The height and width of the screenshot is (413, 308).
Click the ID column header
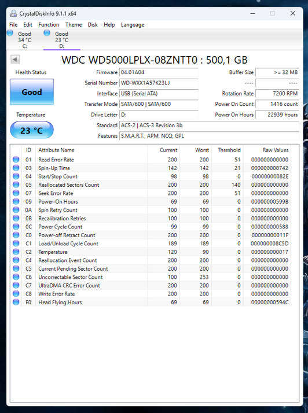pyautogui.click(x=28, y=150)
